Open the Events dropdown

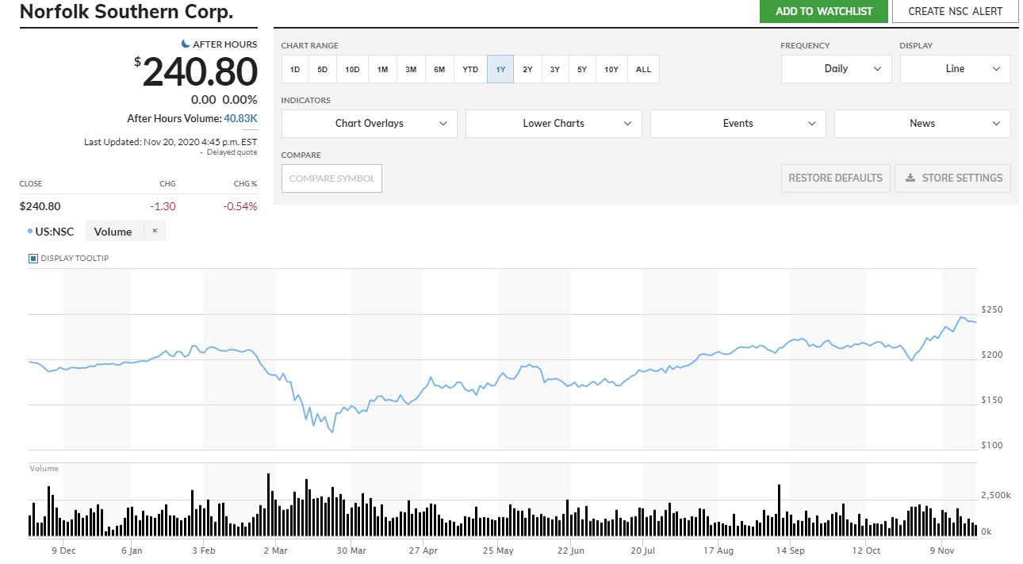(738, 124)
